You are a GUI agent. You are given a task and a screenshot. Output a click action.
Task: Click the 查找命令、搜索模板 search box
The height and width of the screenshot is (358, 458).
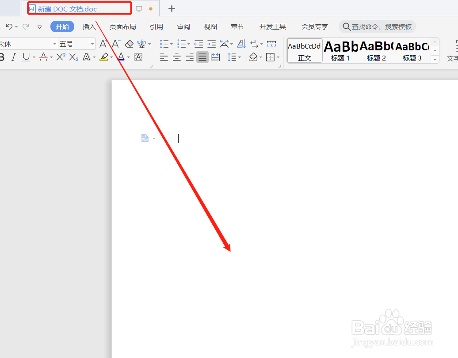[377, 27]
